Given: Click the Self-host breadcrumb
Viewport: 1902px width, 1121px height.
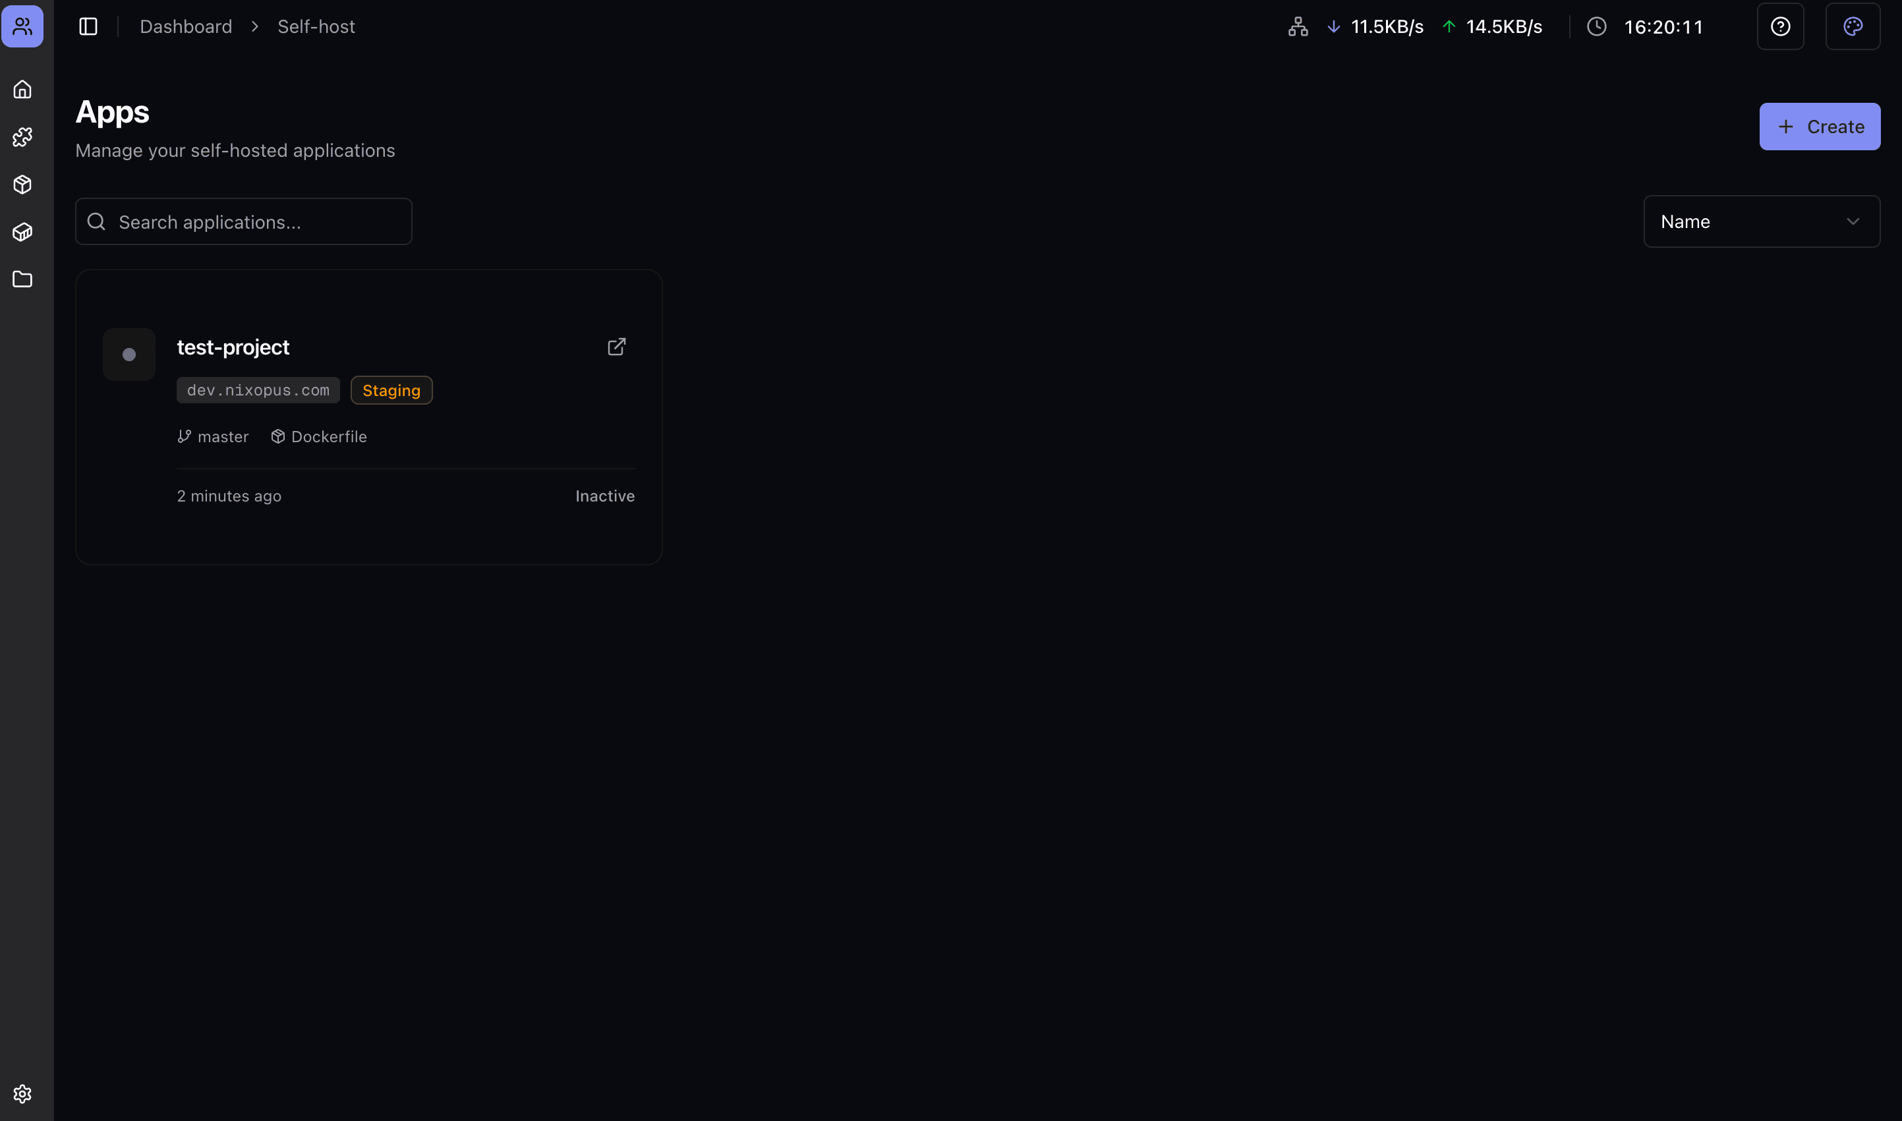Looking at the screenshot, I should click(x=316, y=26).
